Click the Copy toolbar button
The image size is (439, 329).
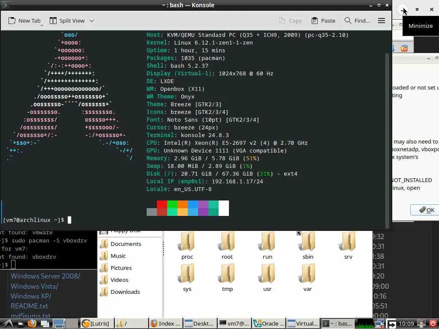[290, 21]
